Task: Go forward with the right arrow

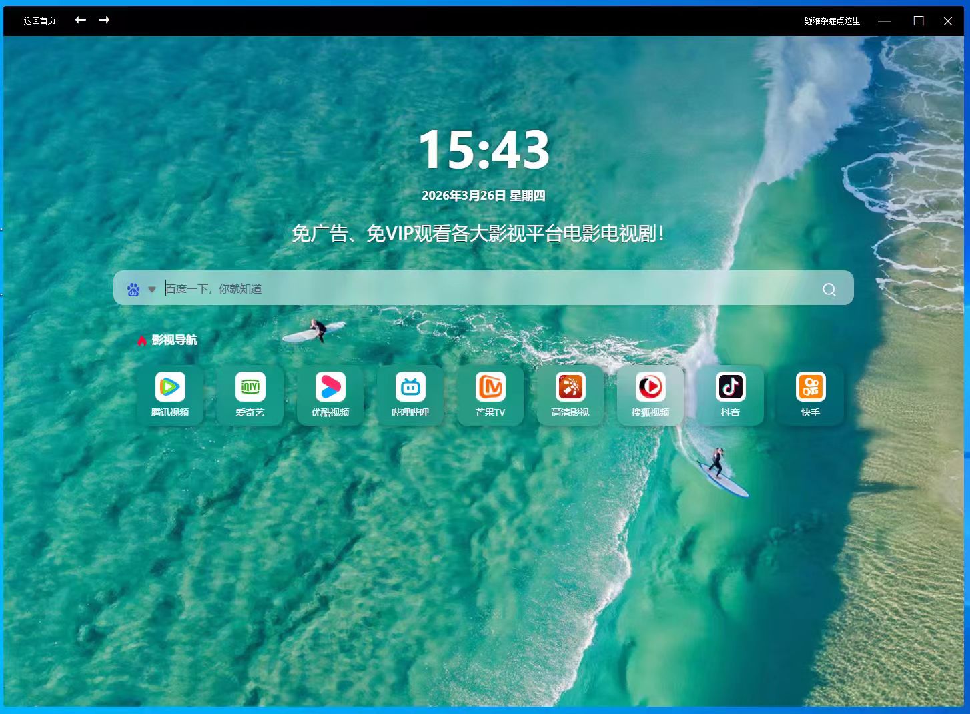Action: [104, 20]
